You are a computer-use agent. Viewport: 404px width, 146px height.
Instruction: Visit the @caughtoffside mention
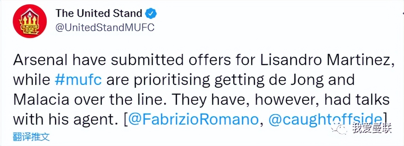(325, 118)
